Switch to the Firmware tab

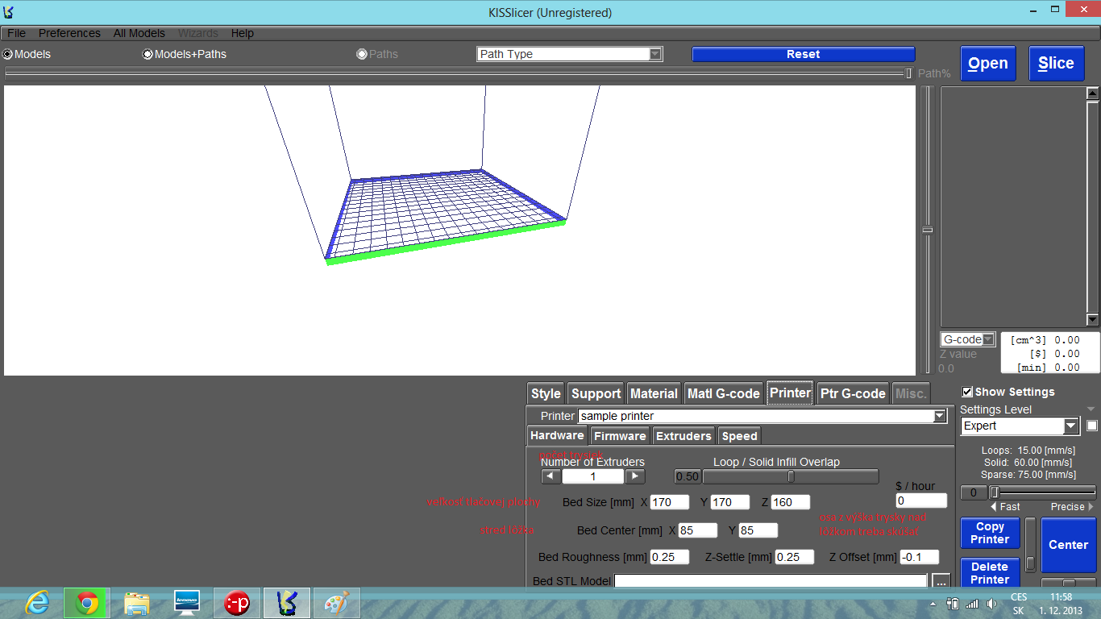coord(620,436)
